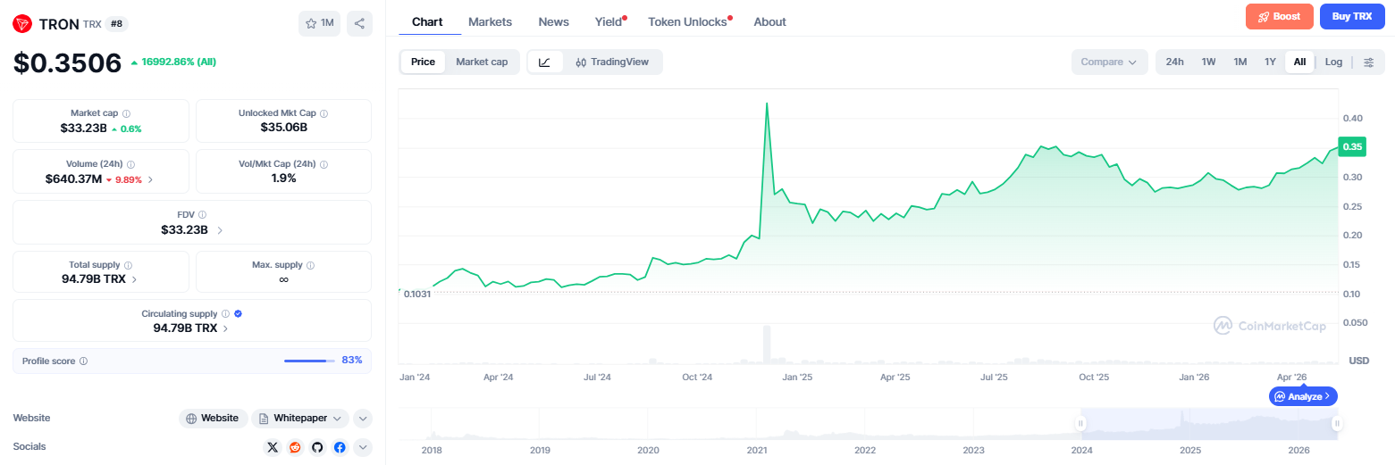The width and height of the screenshot is (1395, 465).
Task: Expand more website links chevron
Action: [362, 418]
